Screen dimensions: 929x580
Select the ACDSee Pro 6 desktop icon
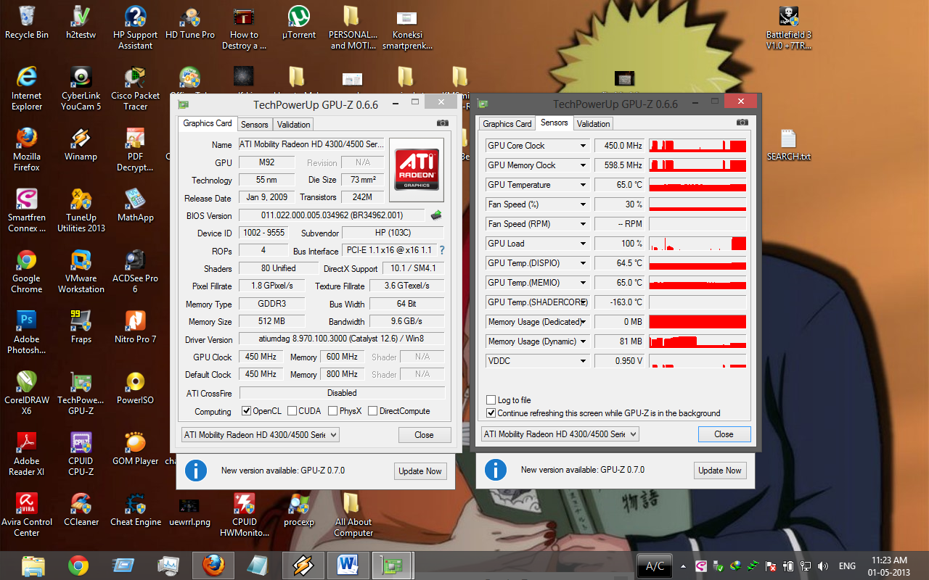[x=135, y=272]
